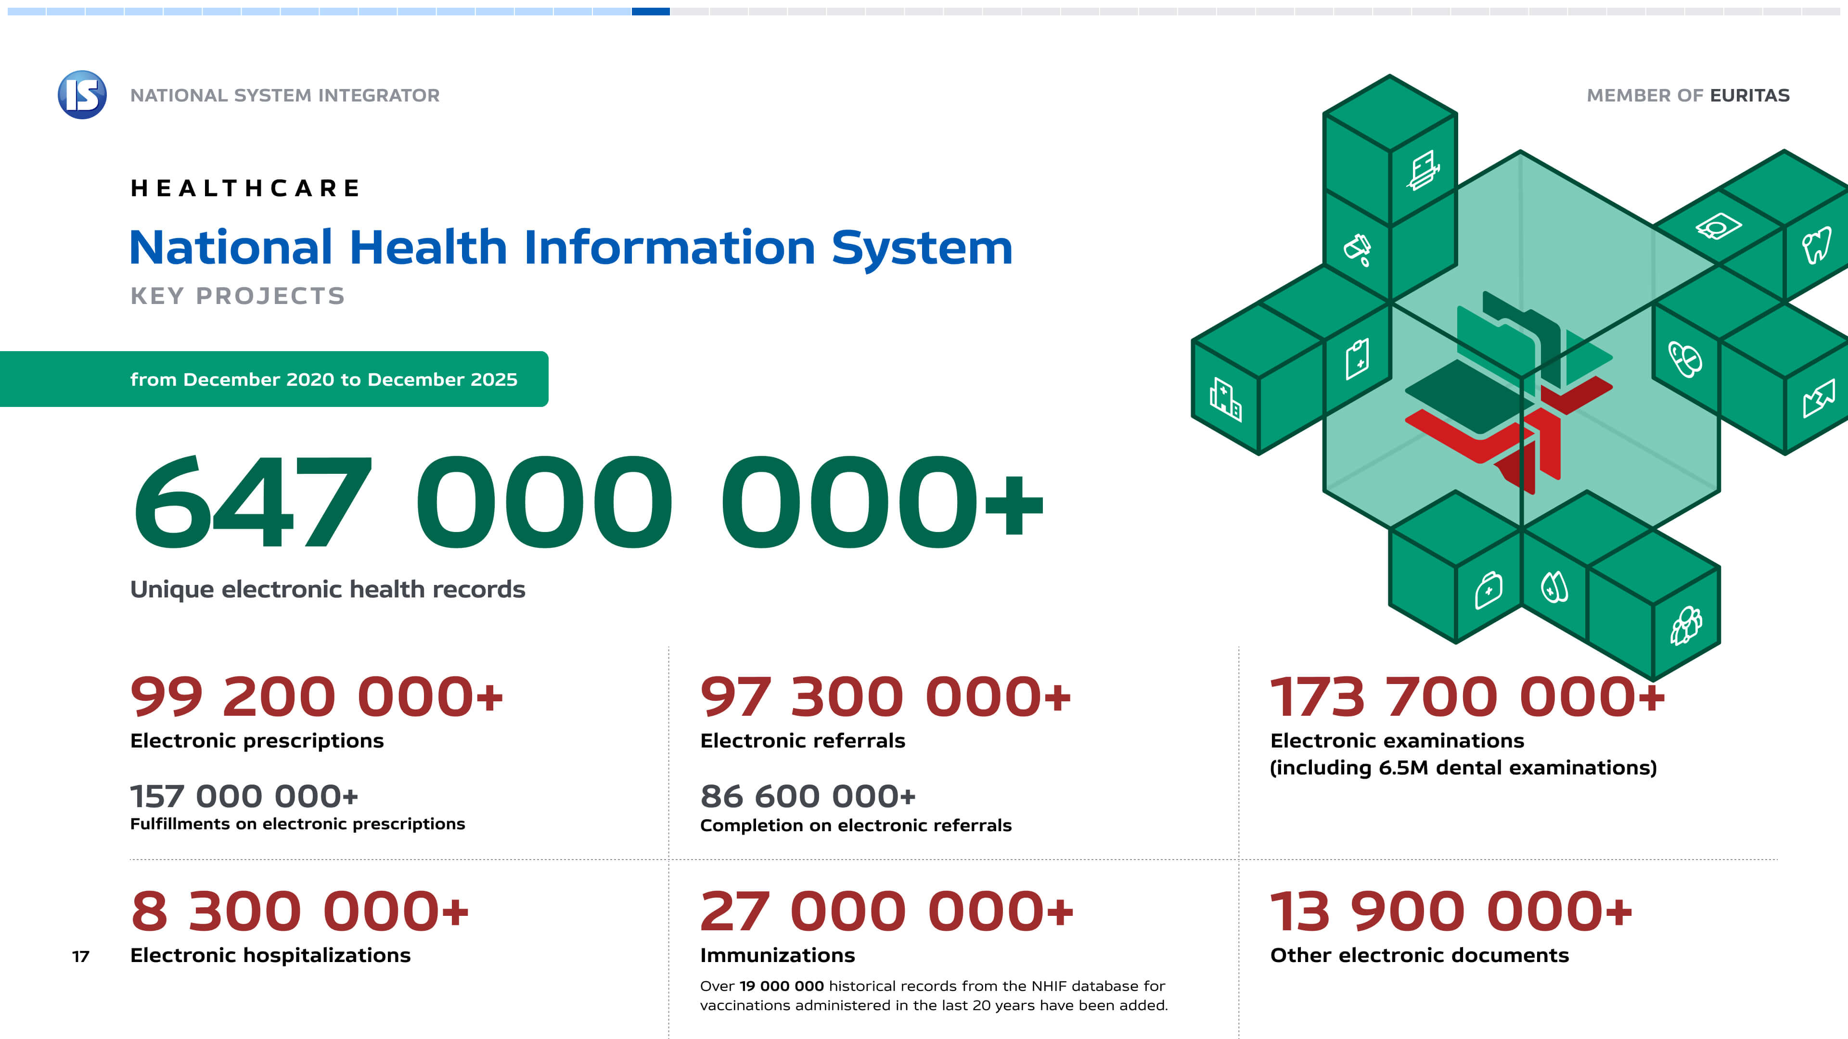Click the hospital building cube icon

(x=1225, y=400)
